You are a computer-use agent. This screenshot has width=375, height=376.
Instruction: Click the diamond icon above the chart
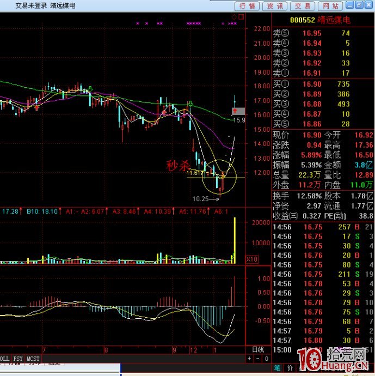pos(233,17)
